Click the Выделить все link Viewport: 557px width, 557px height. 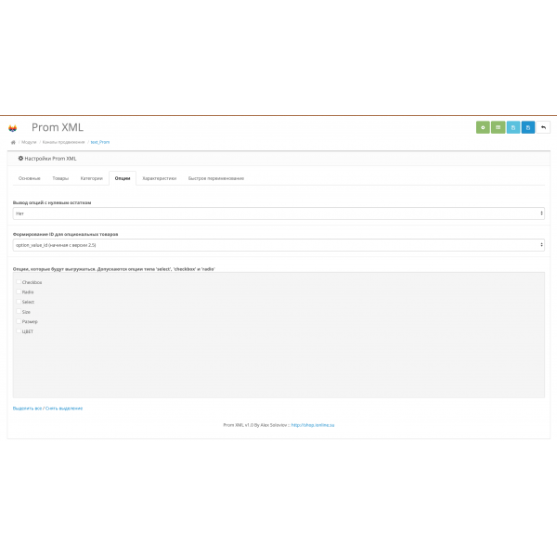[x=27, y=408]
